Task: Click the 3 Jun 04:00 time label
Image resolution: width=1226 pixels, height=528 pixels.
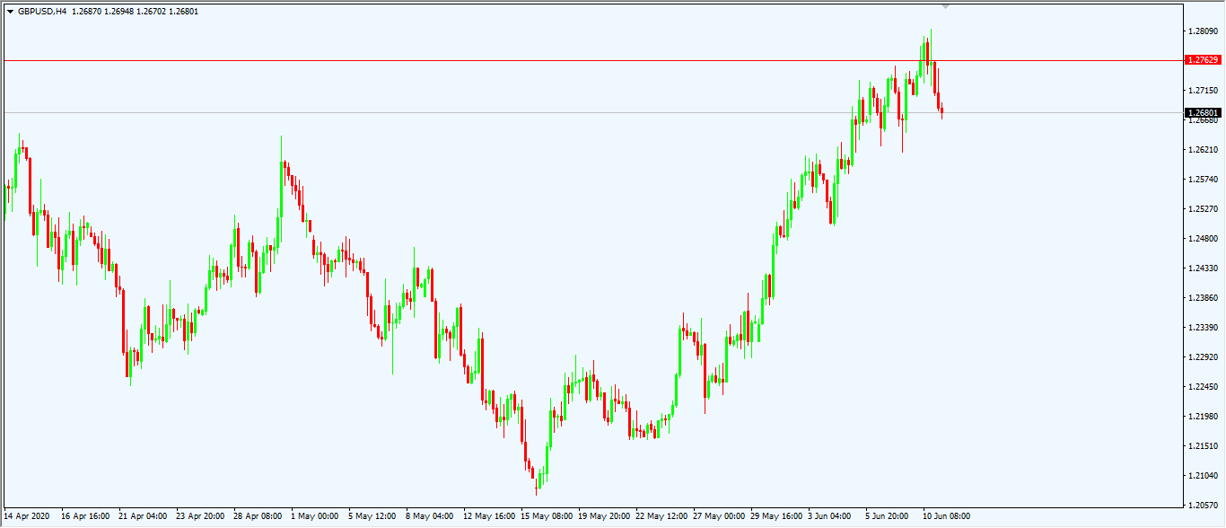Action: click(x=831, y=516)
